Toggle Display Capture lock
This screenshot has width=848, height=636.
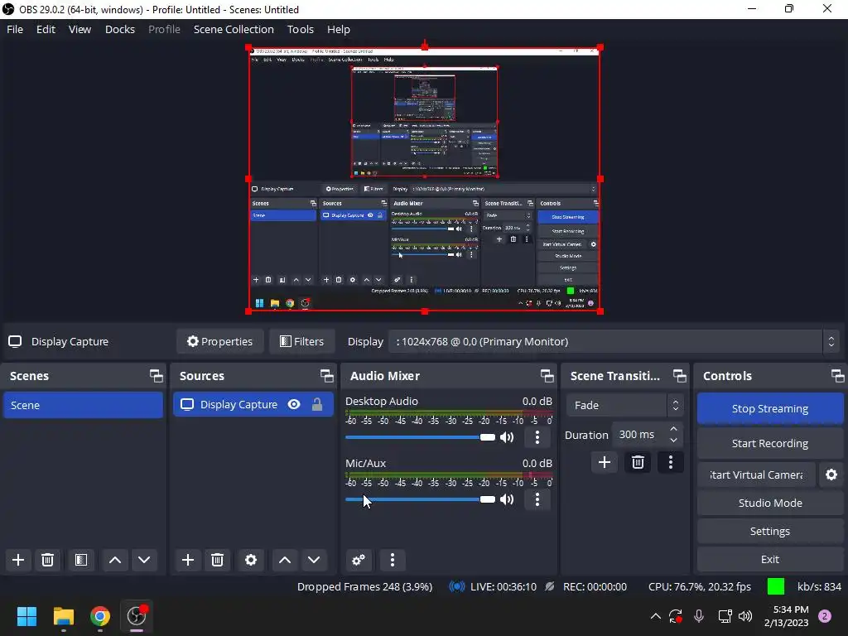[x=317, y=404]
